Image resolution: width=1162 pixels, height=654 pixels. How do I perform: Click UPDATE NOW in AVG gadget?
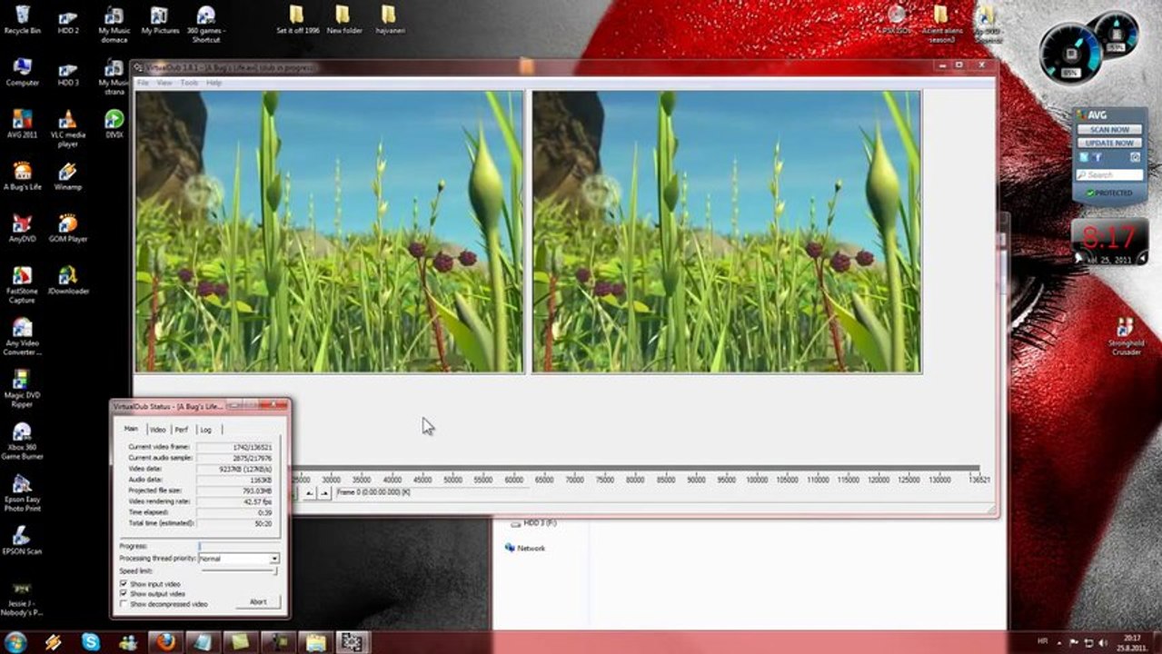click(x=1110, y=144)
